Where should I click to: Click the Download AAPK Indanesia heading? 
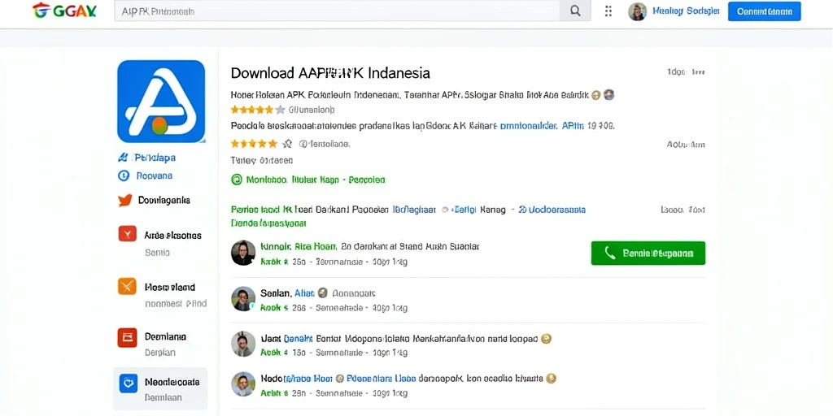coord(330,72)
